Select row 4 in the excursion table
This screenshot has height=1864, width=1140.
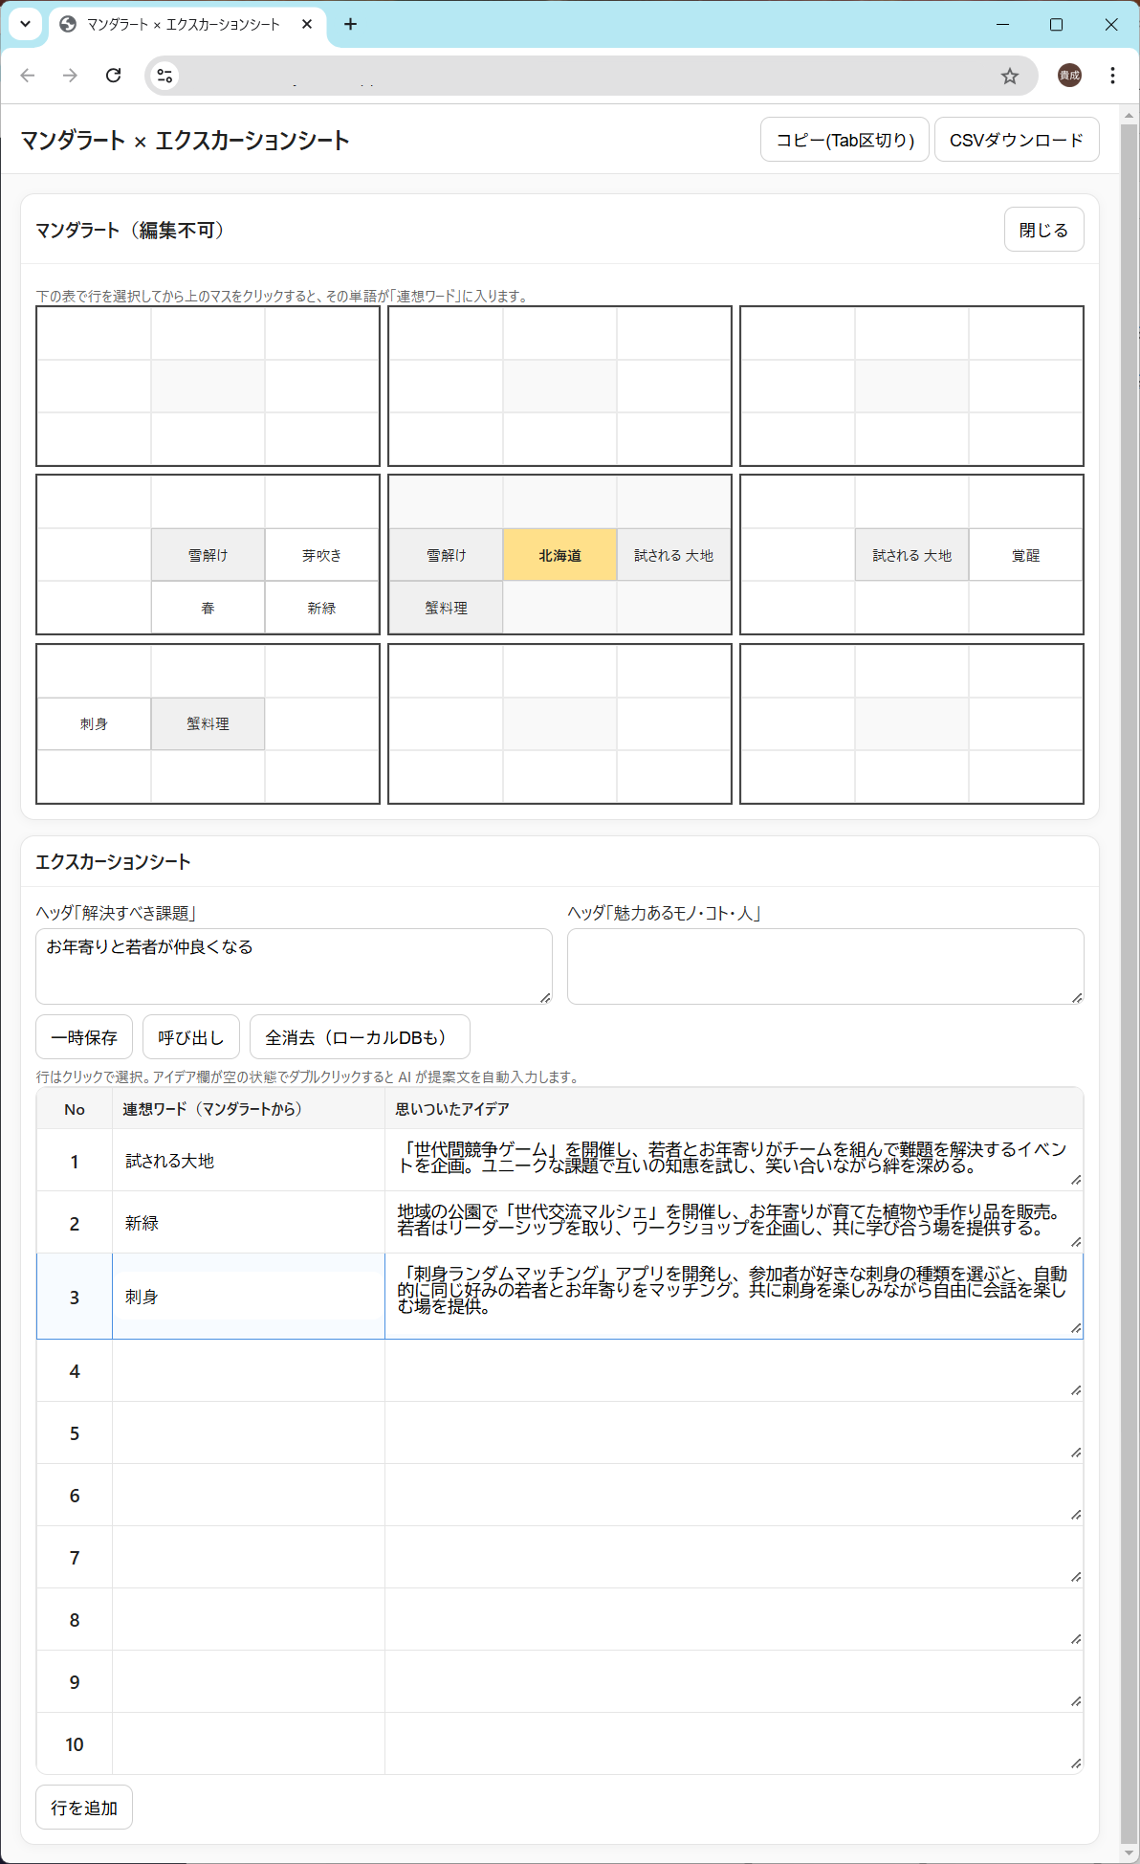pyautogui.click(x=75, y=1371)
